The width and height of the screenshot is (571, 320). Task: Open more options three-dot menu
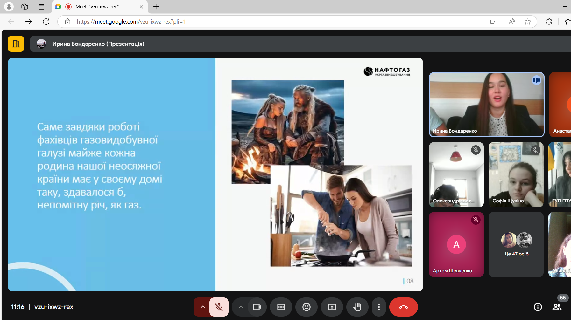(x=379, y=307)
